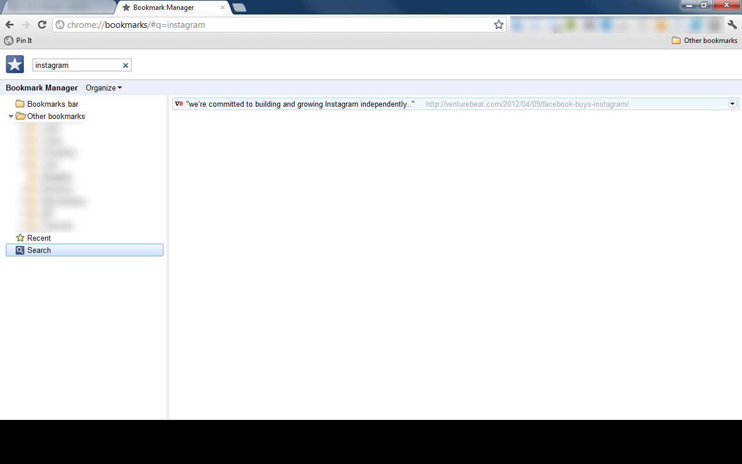Open the Organize dropdown menu
This screenshot has height=464, width=742.
pyautogui.click(x=104, y=88)
